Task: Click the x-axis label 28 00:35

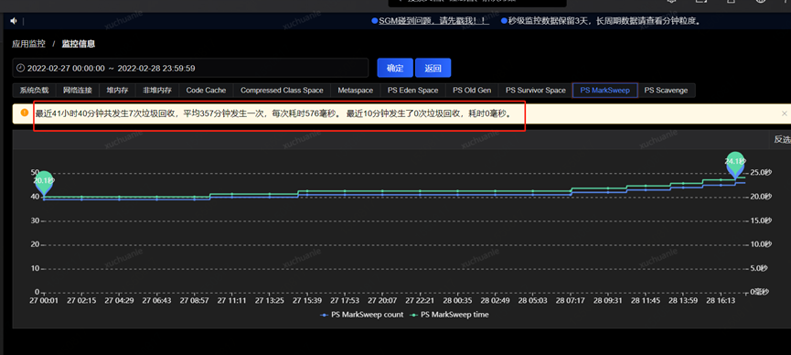Action: coord(457,300)
